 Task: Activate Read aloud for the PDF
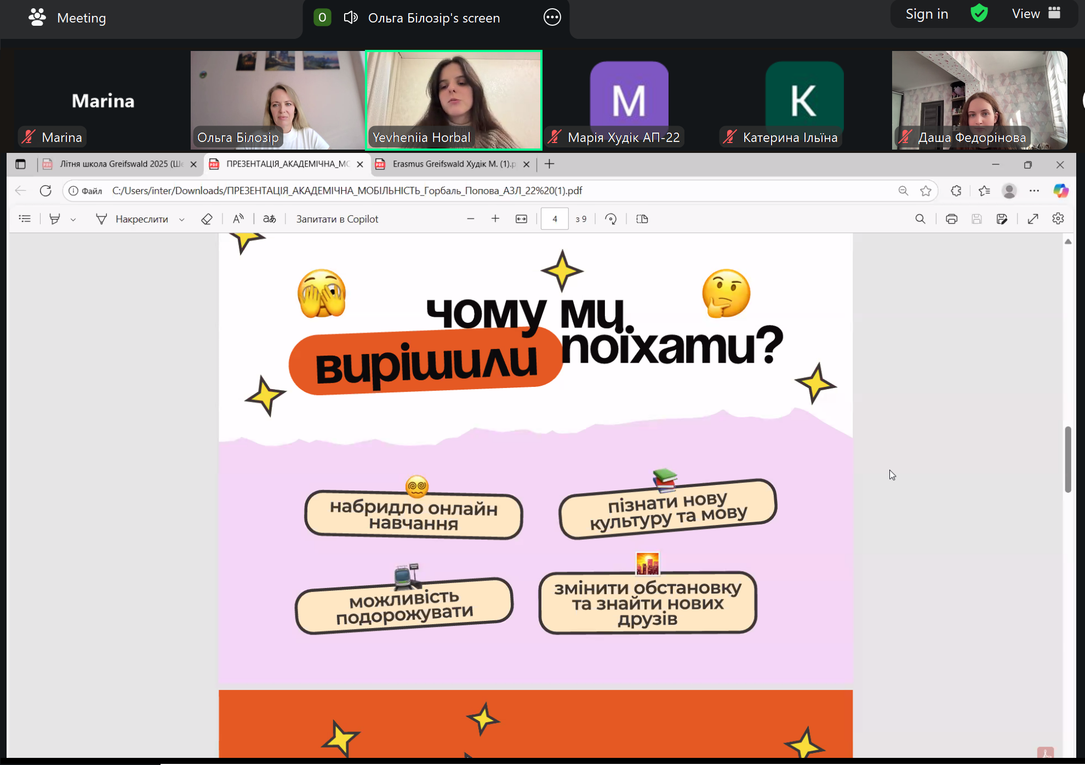pos(238,219)
